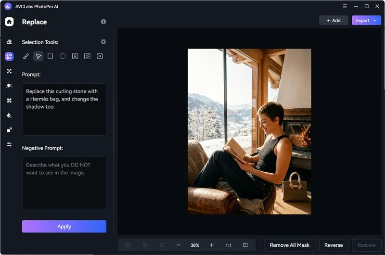
Task: Select the brush selection tool
Action: [26, 56]
